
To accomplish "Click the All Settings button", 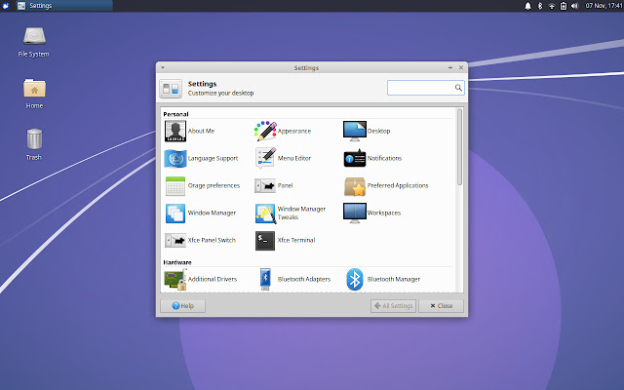I will (x=393, y=305).
